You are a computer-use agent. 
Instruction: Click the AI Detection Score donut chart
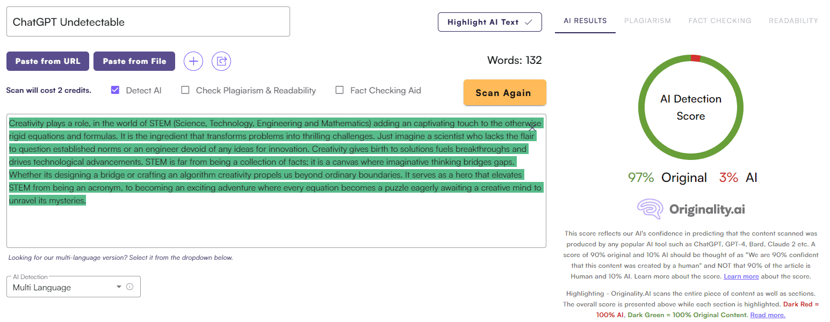(691, 107)
